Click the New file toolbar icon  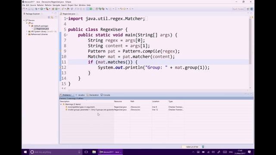(x=24, y=9)
